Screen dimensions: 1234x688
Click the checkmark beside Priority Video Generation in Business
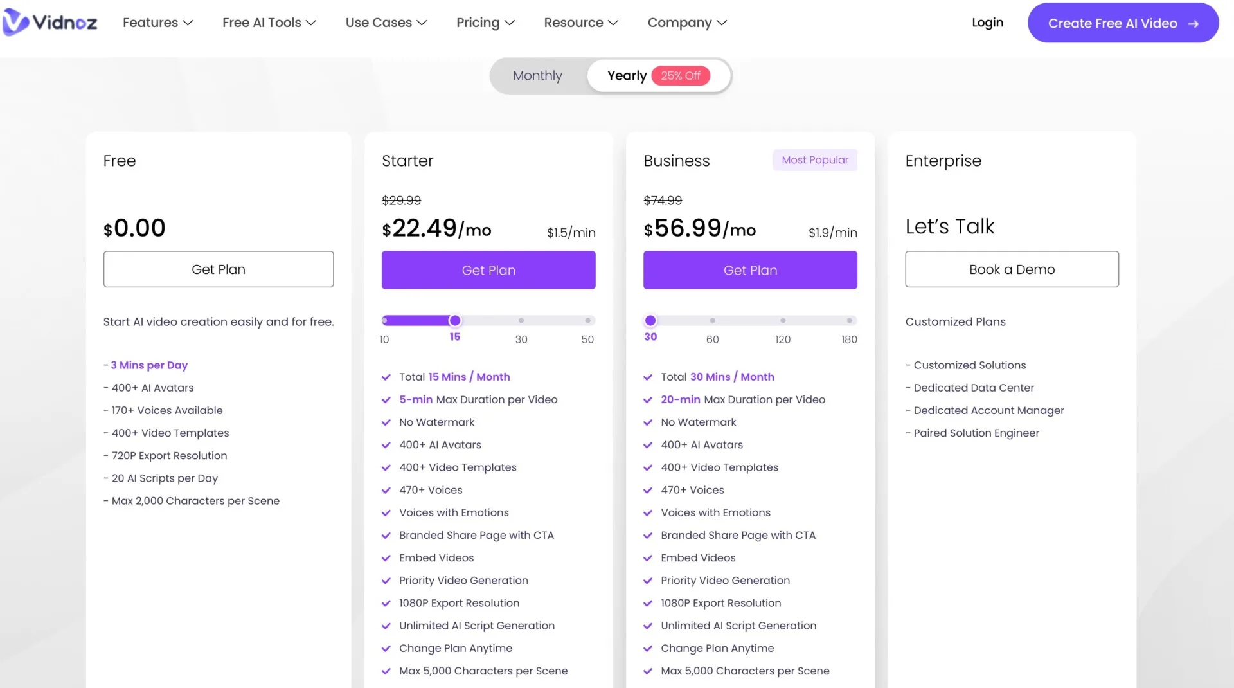pos(648,580)
